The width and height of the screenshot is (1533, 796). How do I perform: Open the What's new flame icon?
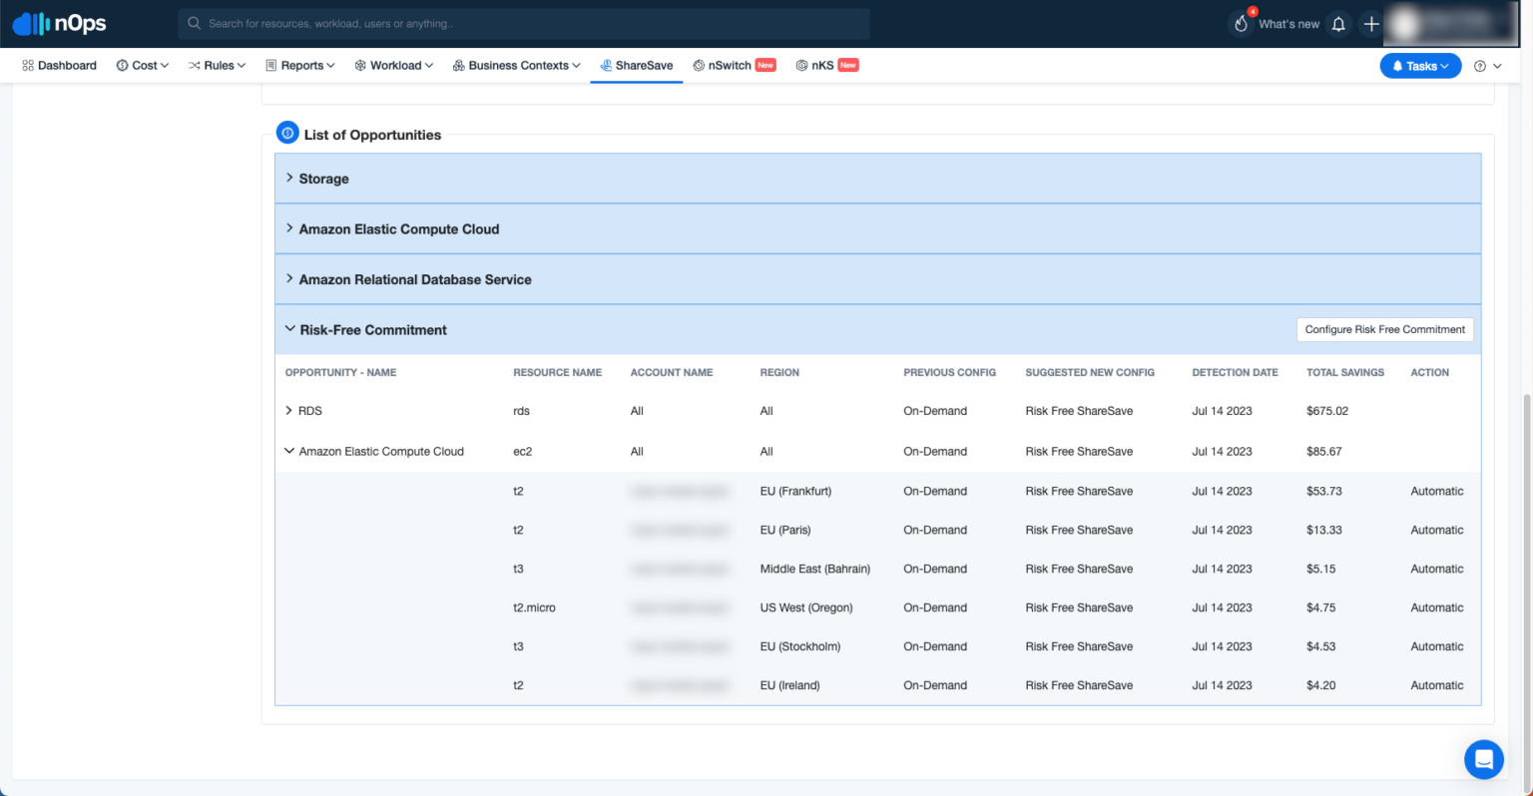pos(1240,23)
